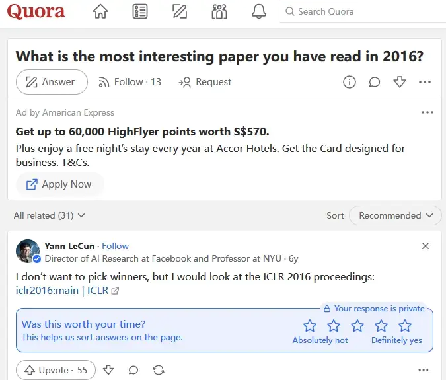Open question info icon
The width and height of the screenshot is (446, 380).
click(350, 82)
